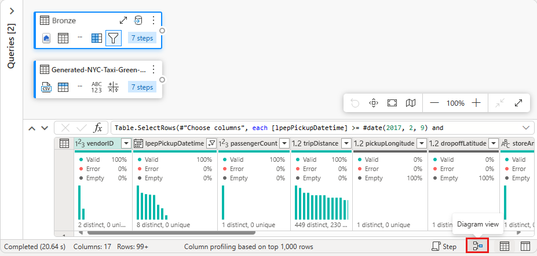The height and width of the screenshot is (256, 537).
Task: Cancel the formula edit with X
Action: coord(65,128)
